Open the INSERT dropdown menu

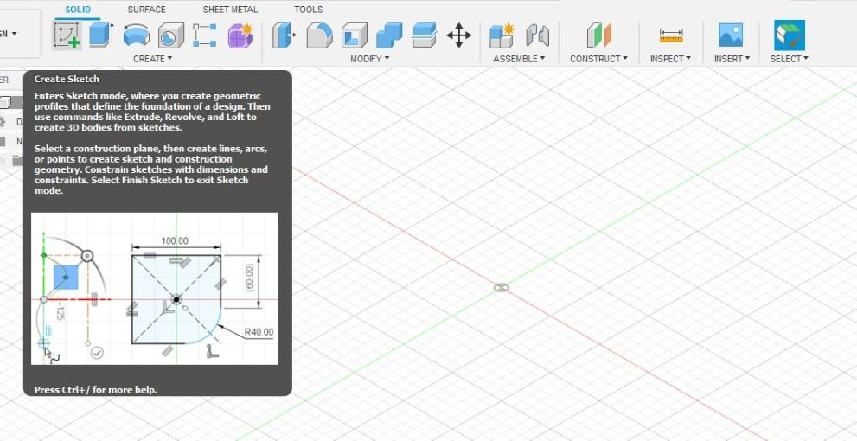pyautogui.click(x=732, y=59)
